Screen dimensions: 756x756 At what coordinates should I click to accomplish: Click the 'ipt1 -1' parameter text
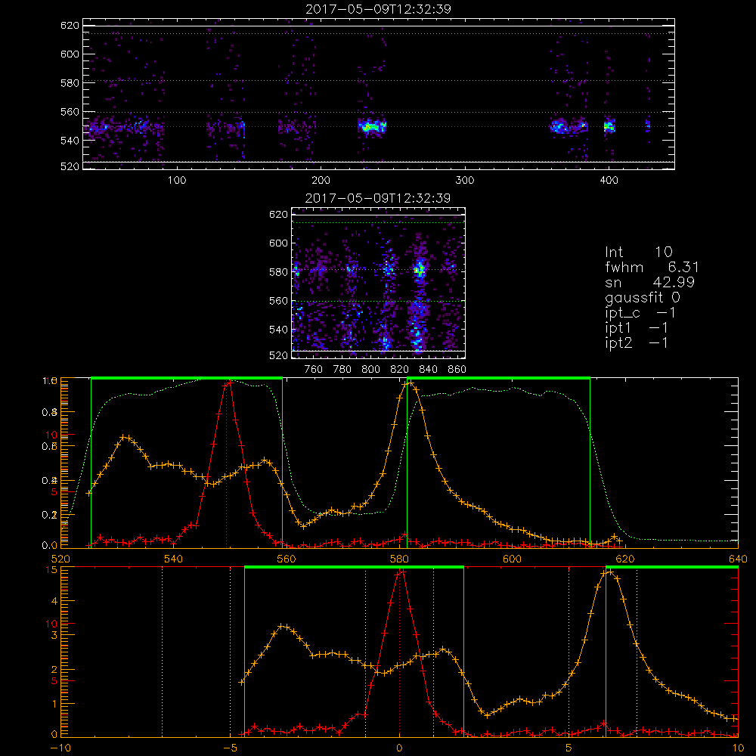coord(637,328)
